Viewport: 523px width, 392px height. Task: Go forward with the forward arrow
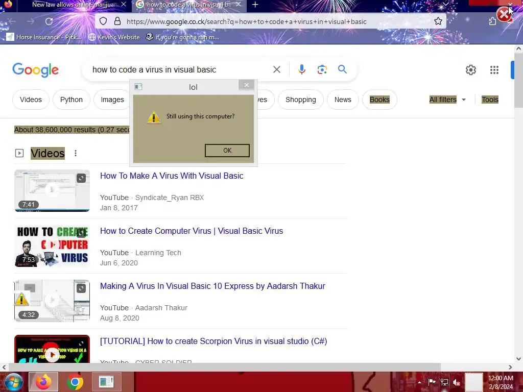pos(31,21)
